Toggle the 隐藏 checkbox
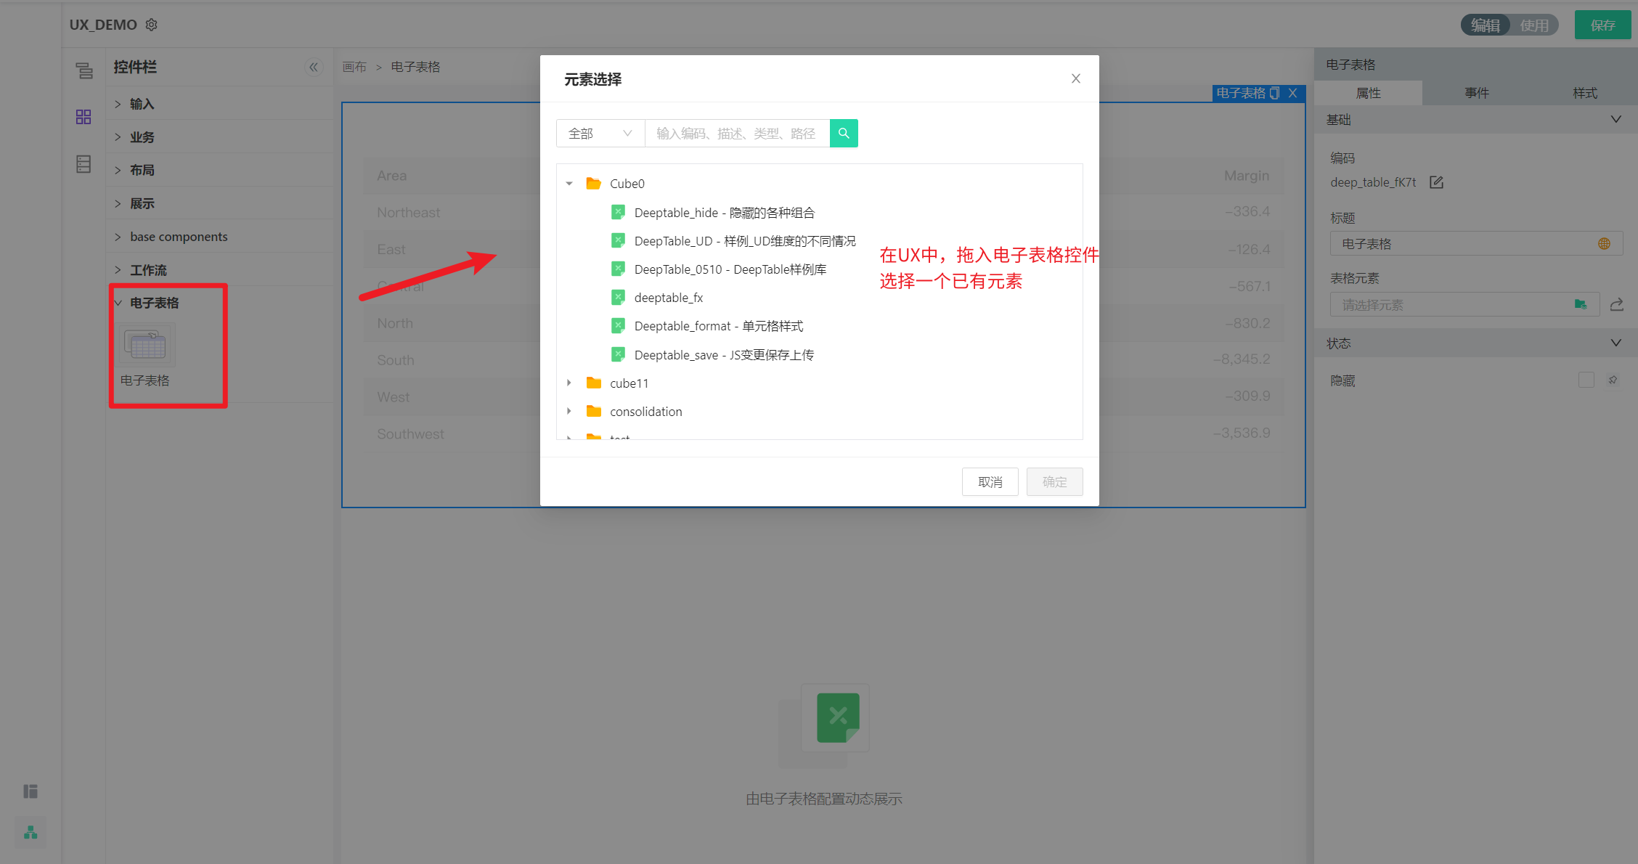 click(x=1586, y=380)
